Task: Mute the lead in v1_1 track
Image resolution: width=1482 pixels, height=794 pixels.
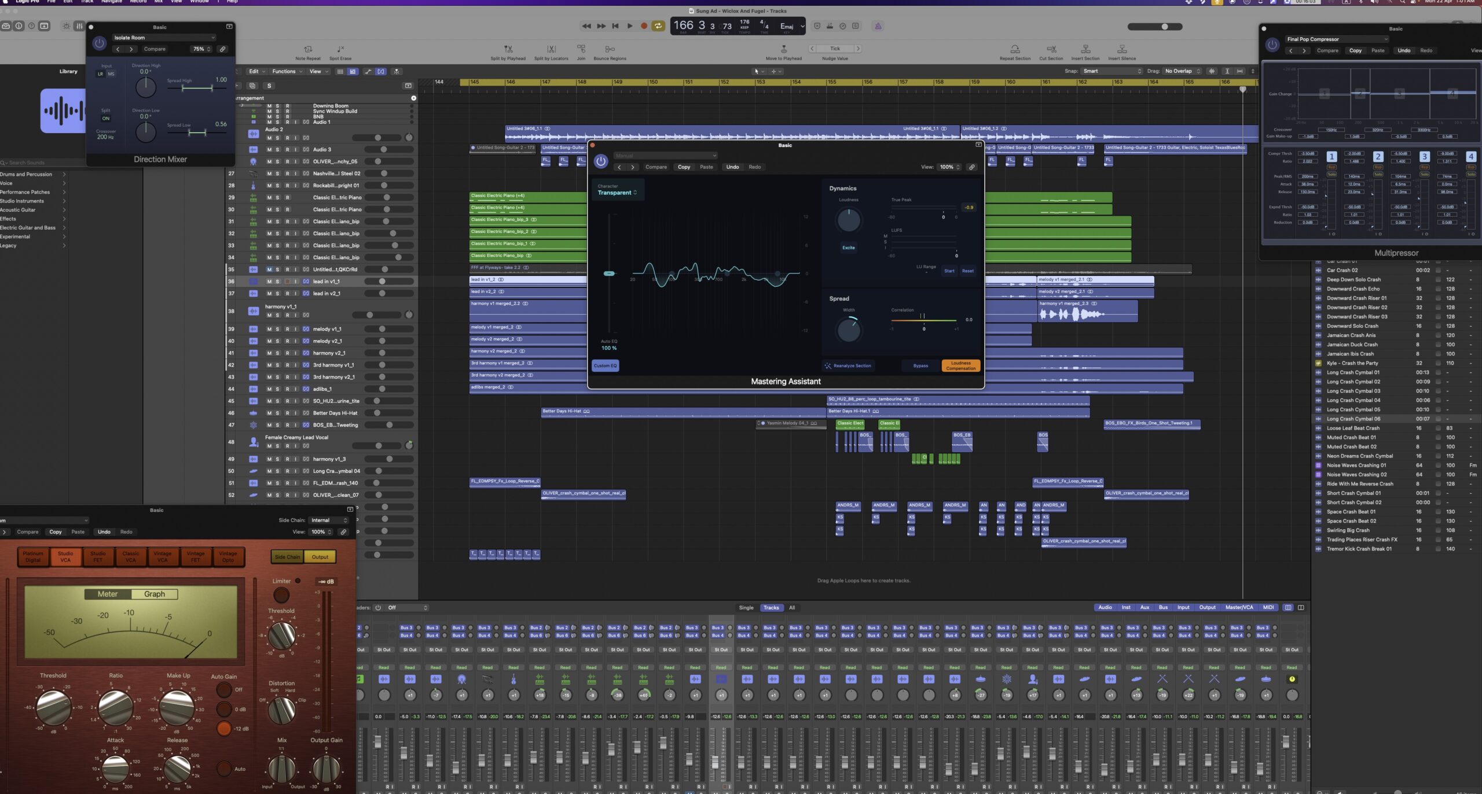Action: click(269, 282)
